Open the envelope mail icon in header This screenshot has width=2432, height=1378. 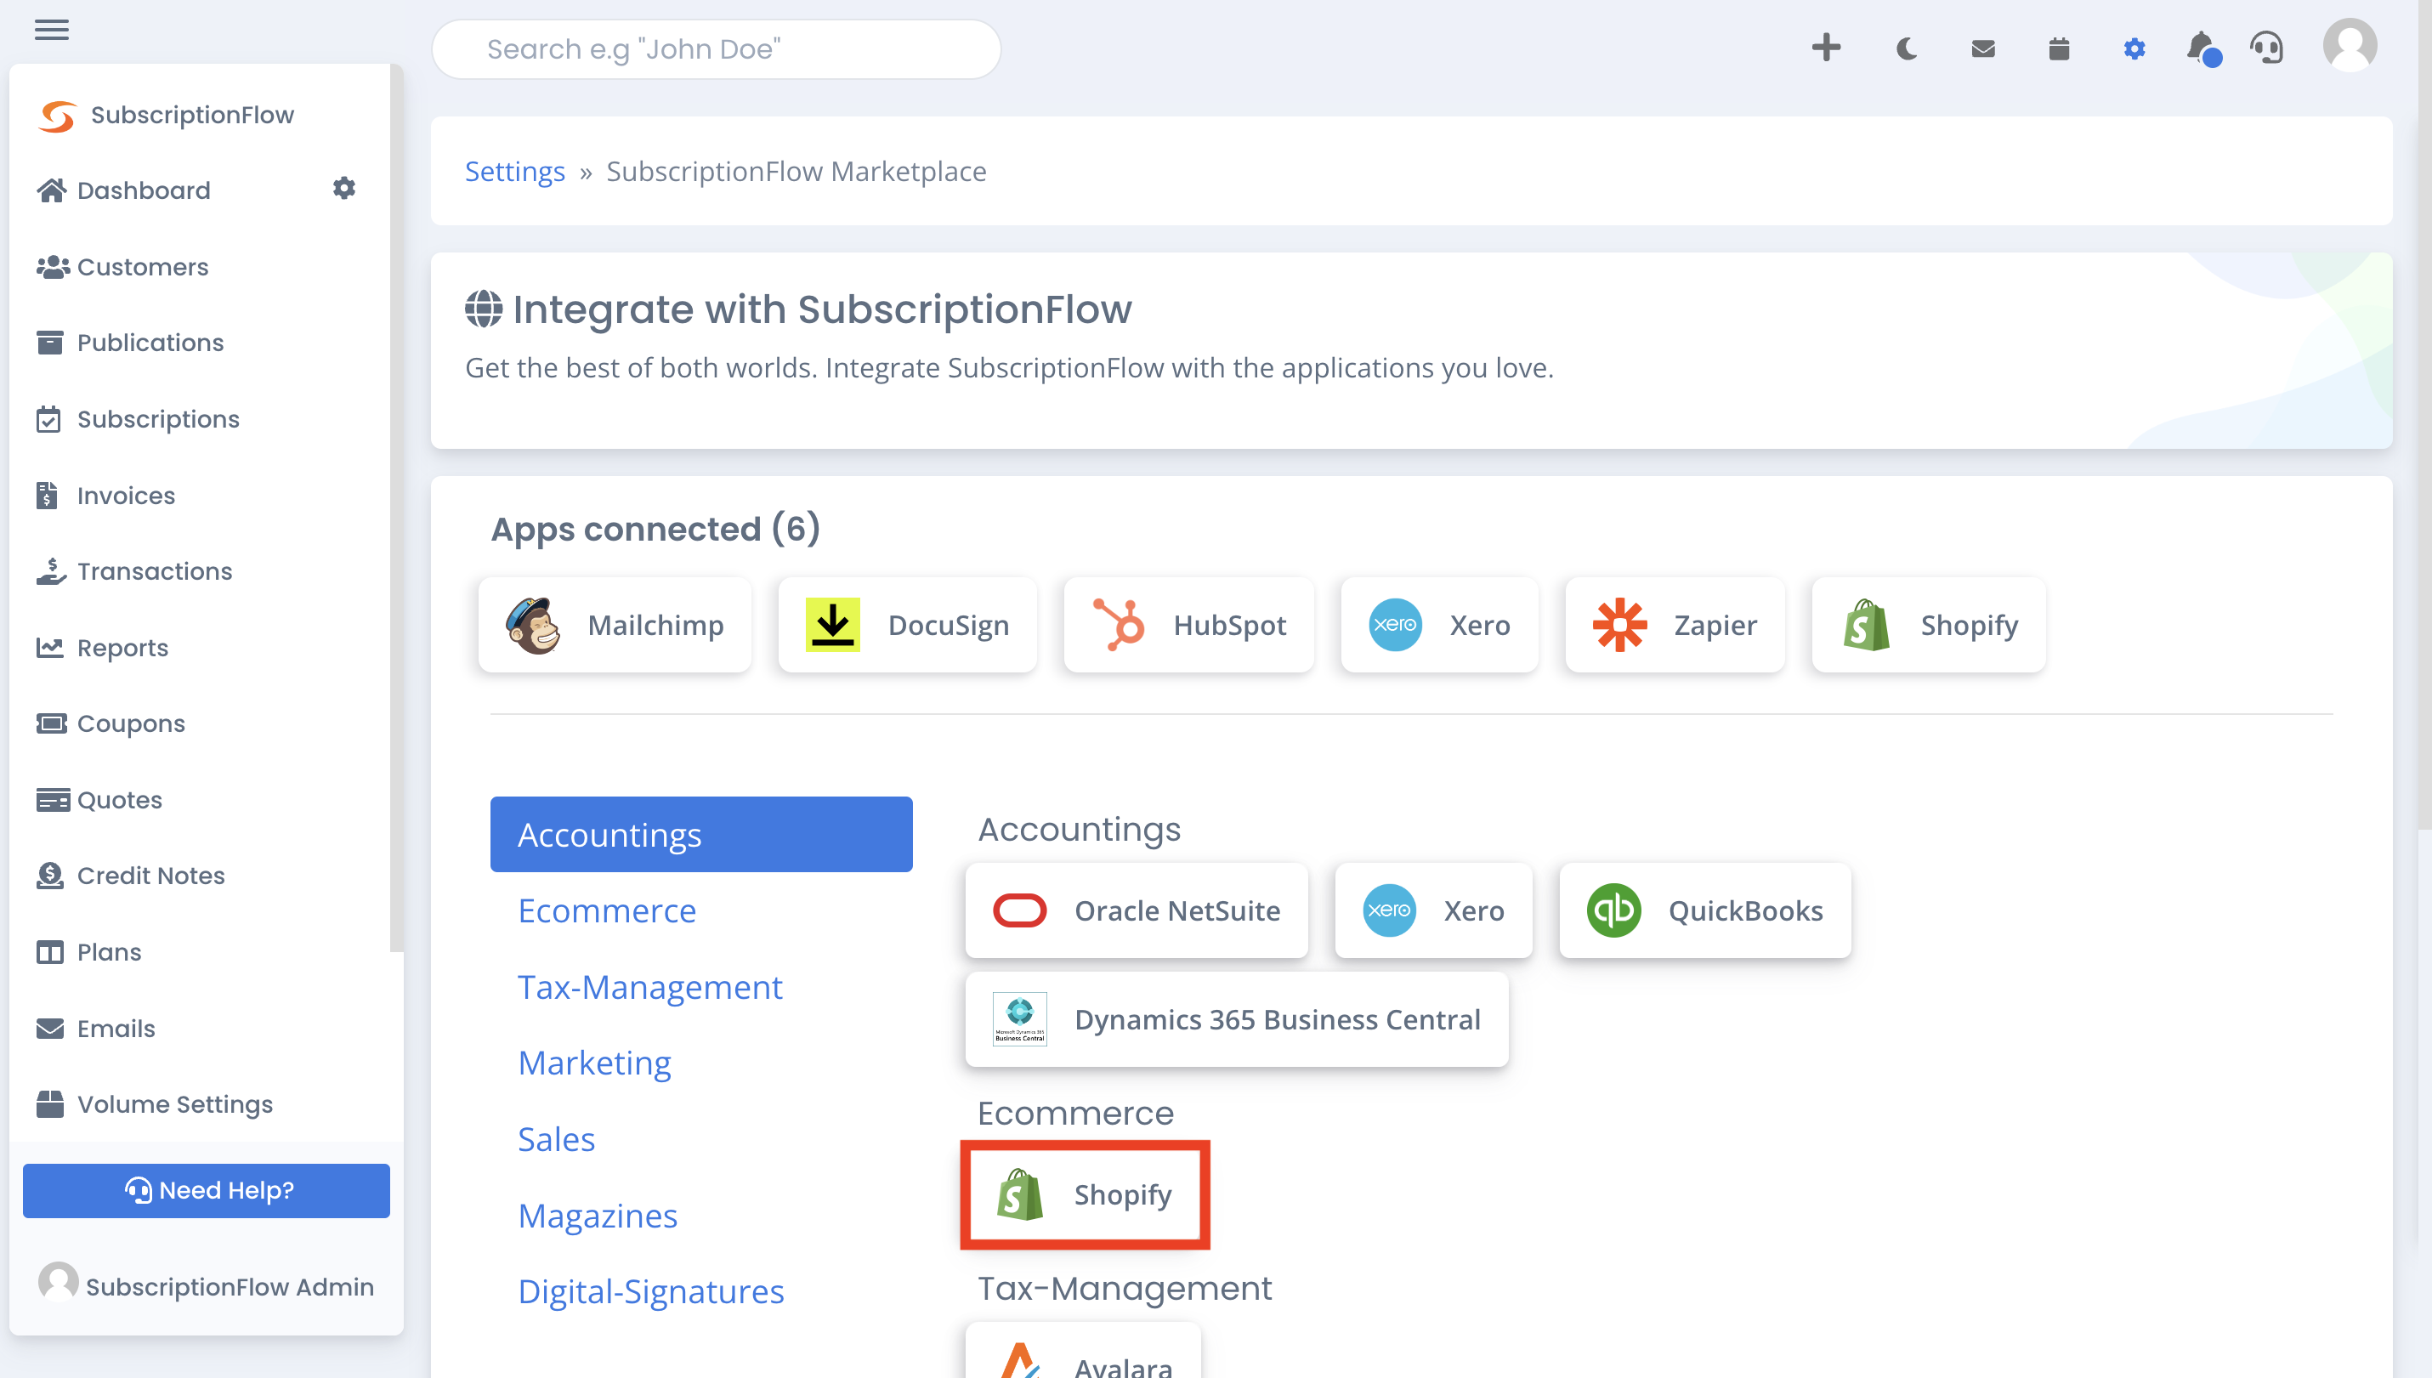coord(1982,48)
